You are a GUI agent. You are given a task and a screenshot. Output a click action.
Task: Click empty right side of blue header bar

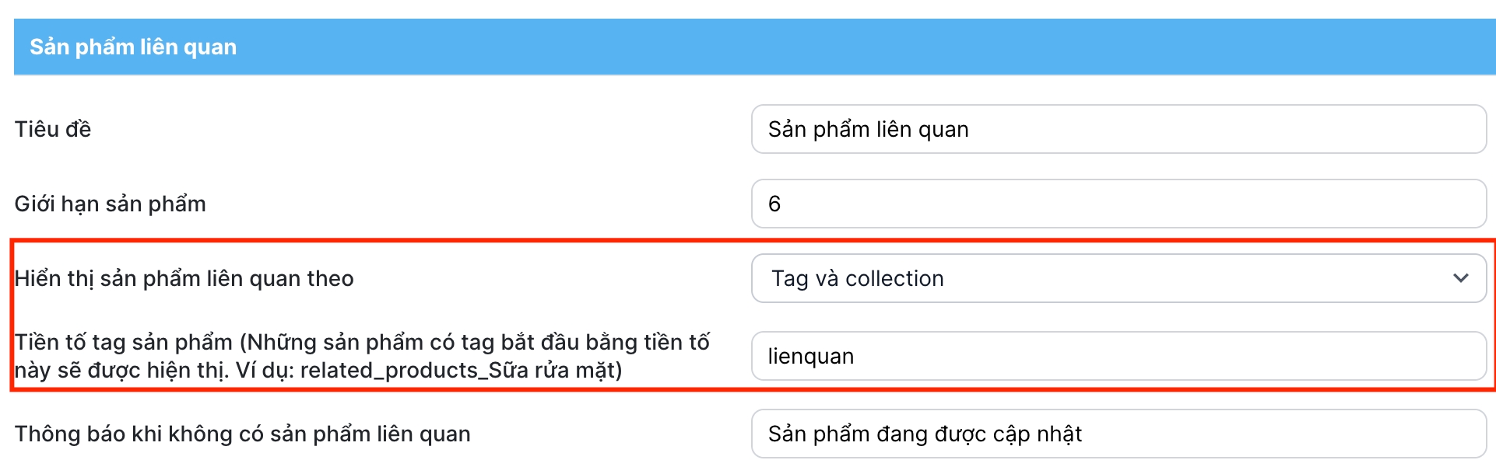point(1168,47)
